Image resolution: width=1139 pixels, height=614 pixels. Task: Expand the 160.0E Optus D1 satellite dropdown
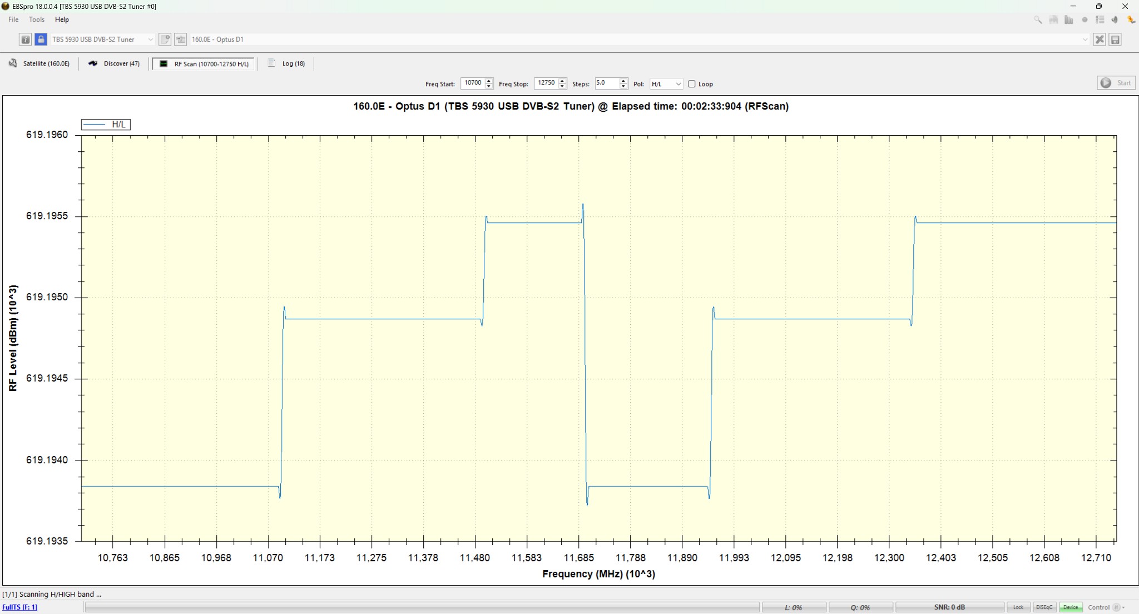coord(1084,39)
